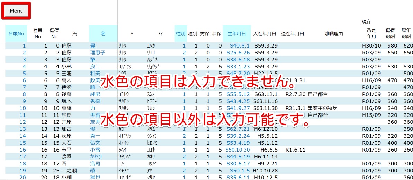Click the name cell かおり
This screenshot has width=413, height=180.
pyautogui.click(x=96, y=156)
